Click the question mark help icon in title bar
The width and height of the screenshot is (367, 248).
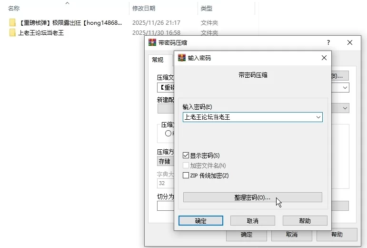point(328,42)
